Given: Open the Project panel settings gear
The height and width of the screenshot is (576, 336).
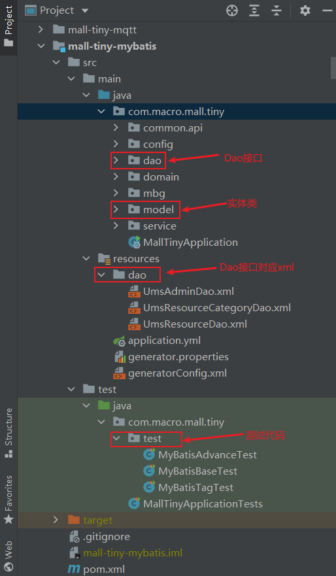Looking at the screenshot, I should pos(305,10).
